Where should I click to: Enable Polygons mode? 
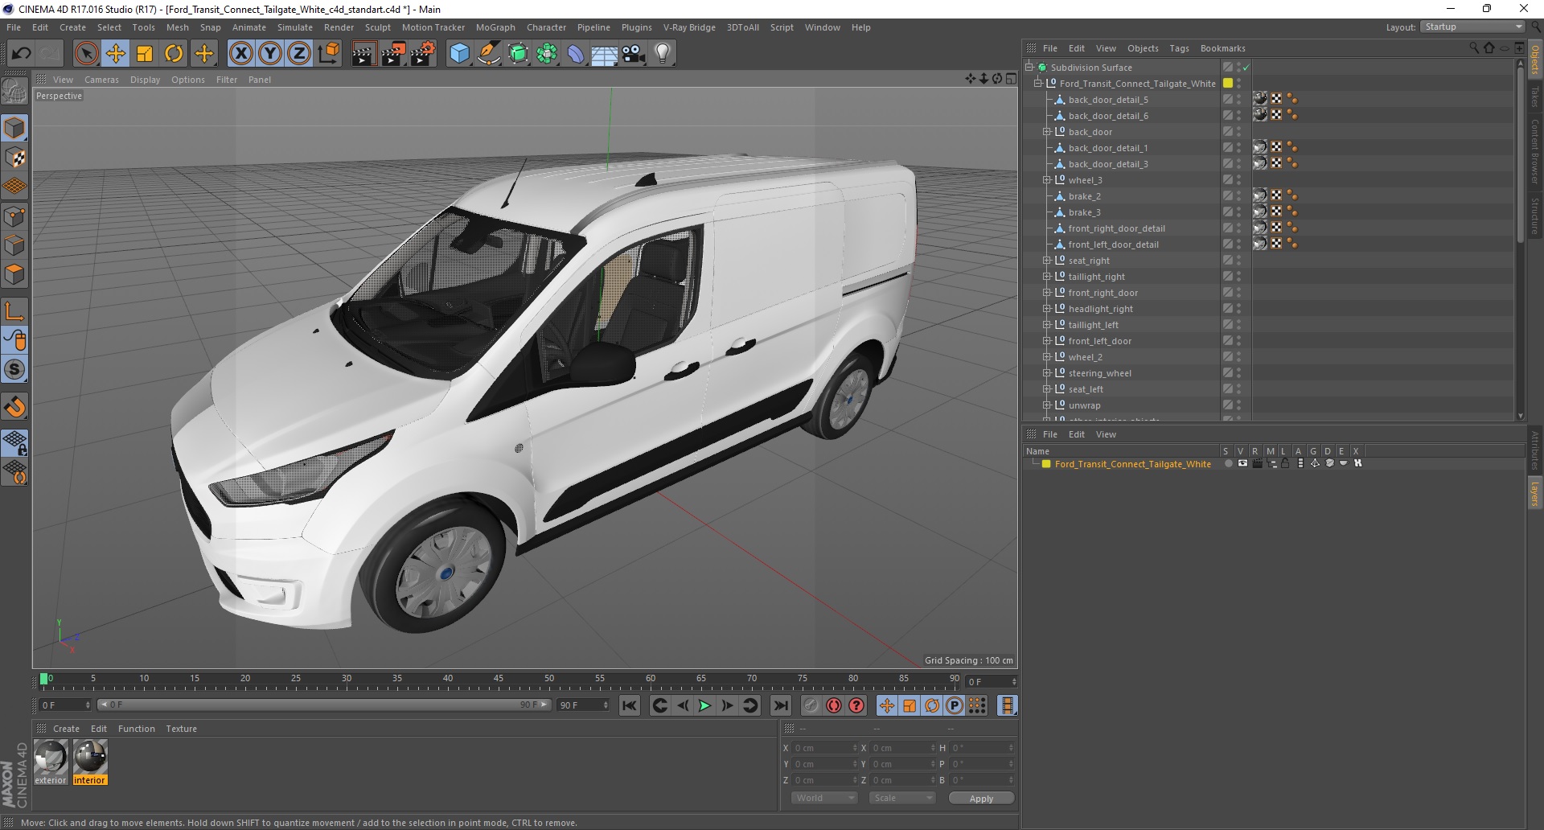pyautogui.click(x=14, y=274)
